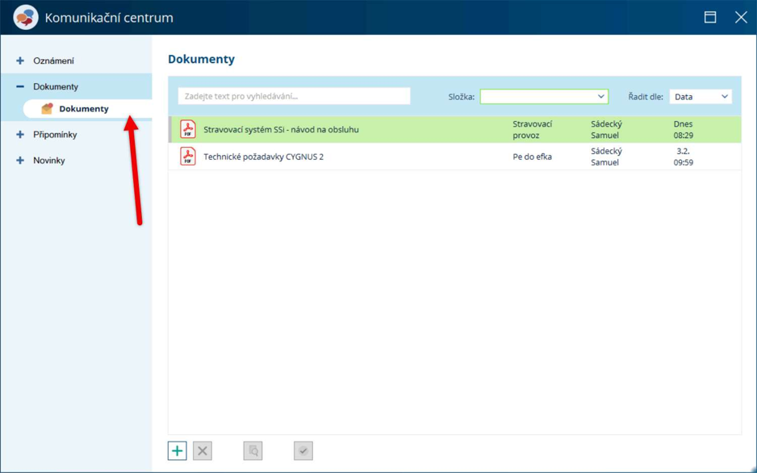Click the Pe do efka folder cell
The height and width of the screenshot is (473, 757).
(x=532, y=157)
